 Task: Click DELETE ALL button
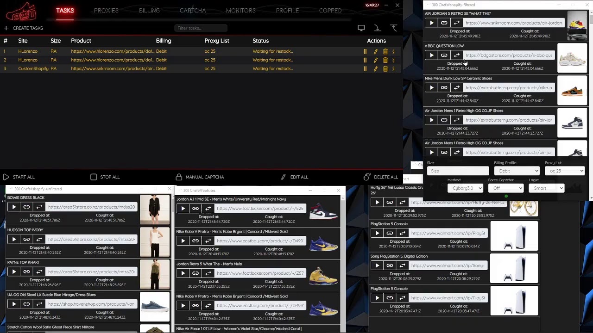(381, 177)
